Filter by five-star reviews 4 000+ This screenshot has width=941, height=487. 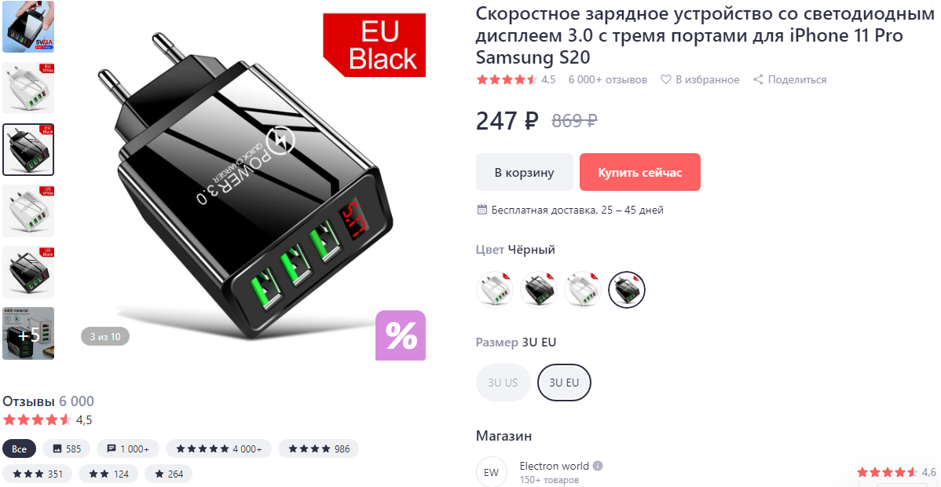click(x=218, y=449)
